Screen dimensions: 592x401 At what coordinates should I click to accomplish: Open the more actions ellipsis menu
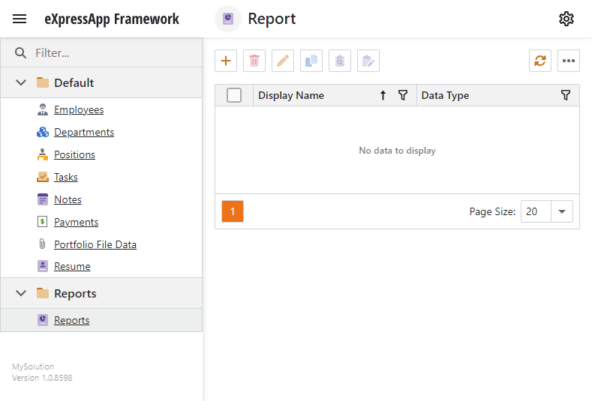point(569,61)
